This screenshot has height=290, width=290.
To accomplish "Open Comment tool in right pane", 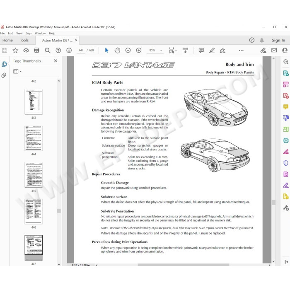I will [x=286, y=107].
